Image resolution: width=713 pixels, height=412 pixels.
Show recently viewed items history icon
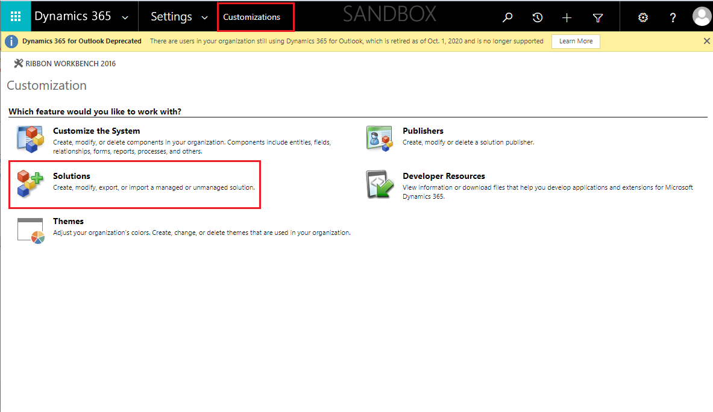coord(538,17)
